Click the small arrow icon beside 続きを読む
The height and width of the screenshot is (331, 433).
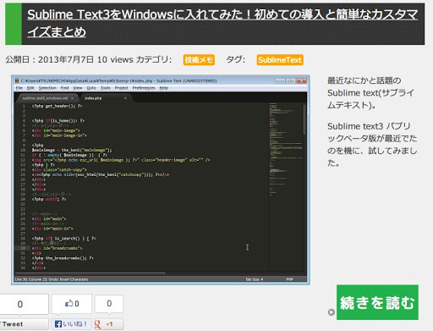click(332, 312)
